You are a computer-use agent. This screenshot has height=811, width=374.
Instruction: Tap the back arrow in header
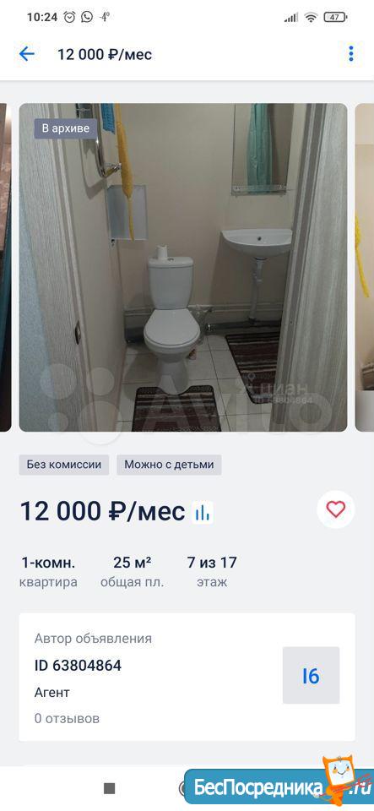coord(26,54)
